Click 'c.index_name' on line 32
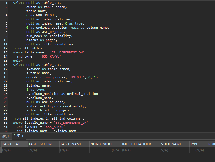 coord(65,131)
